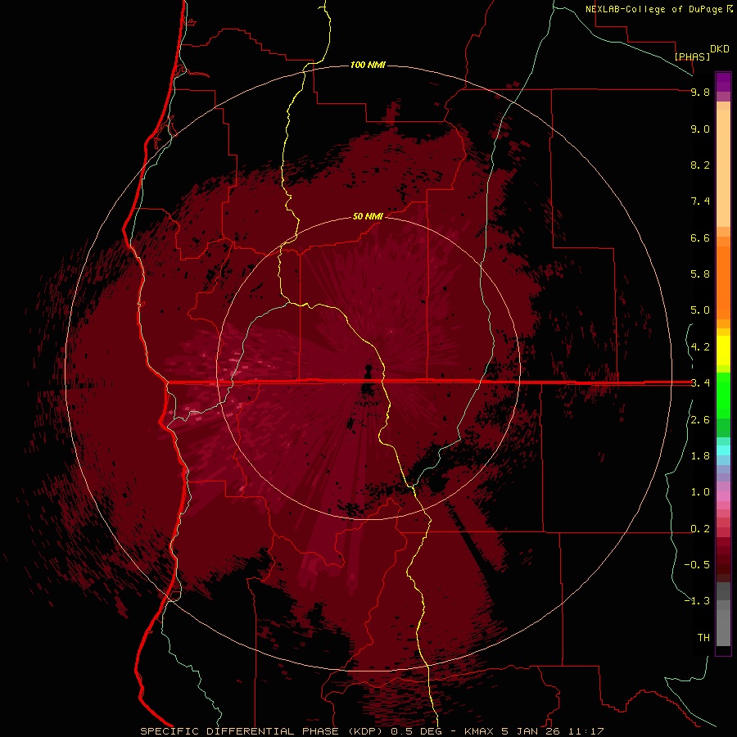The image size is (737, 737).
Task: Click the 4.2 scale value
Action: pyautogui.click(x=700, y=347)
